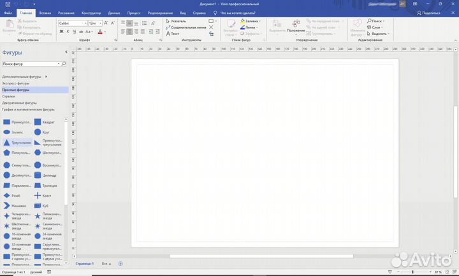459x276 pixels.
Task: Select the 32-point star shape
Action: coord(17,247)
